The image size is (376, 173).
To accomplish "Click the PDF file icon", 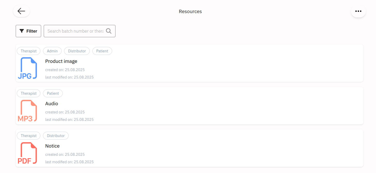I will (x=27, y=153).
